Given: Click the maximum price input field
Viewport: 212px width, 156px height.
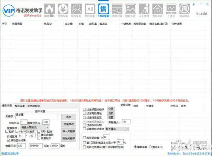Looking at the screenshot, I should coord(33,136).
